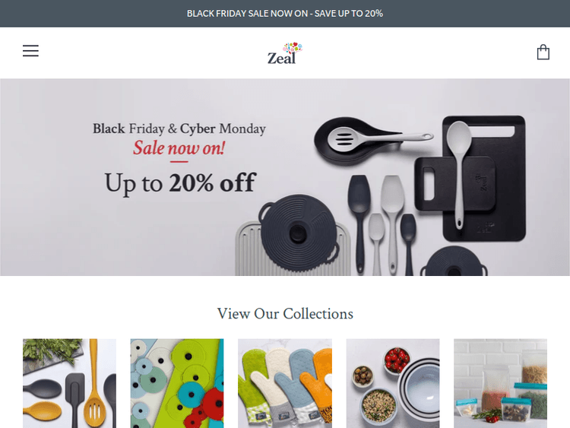570x428 pixels.
Task: Open the Black Friday & Cyber Monday banner
Action: 285,177
